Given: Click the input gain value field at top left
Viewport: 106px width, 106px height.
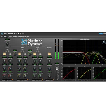Looking at the screenshot, I should coord(7,39).
